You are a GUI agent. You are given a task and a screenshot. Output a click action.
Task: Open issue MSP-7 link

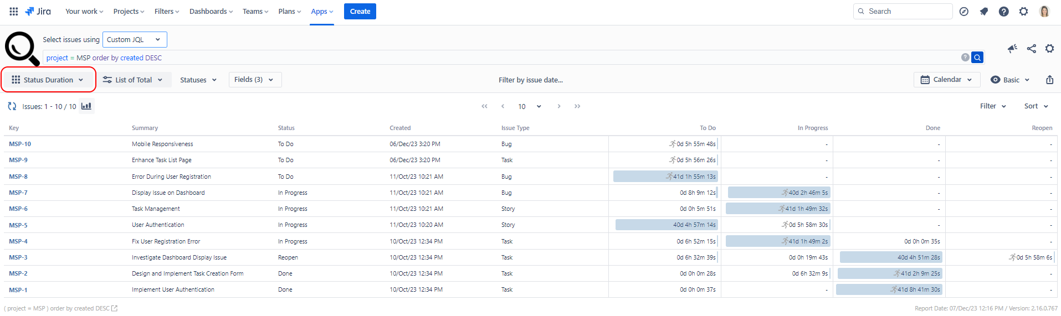(18, 193)
